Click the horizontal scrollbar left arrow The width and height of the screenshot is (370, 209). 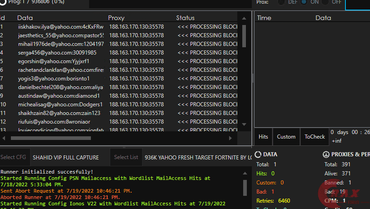4,138
